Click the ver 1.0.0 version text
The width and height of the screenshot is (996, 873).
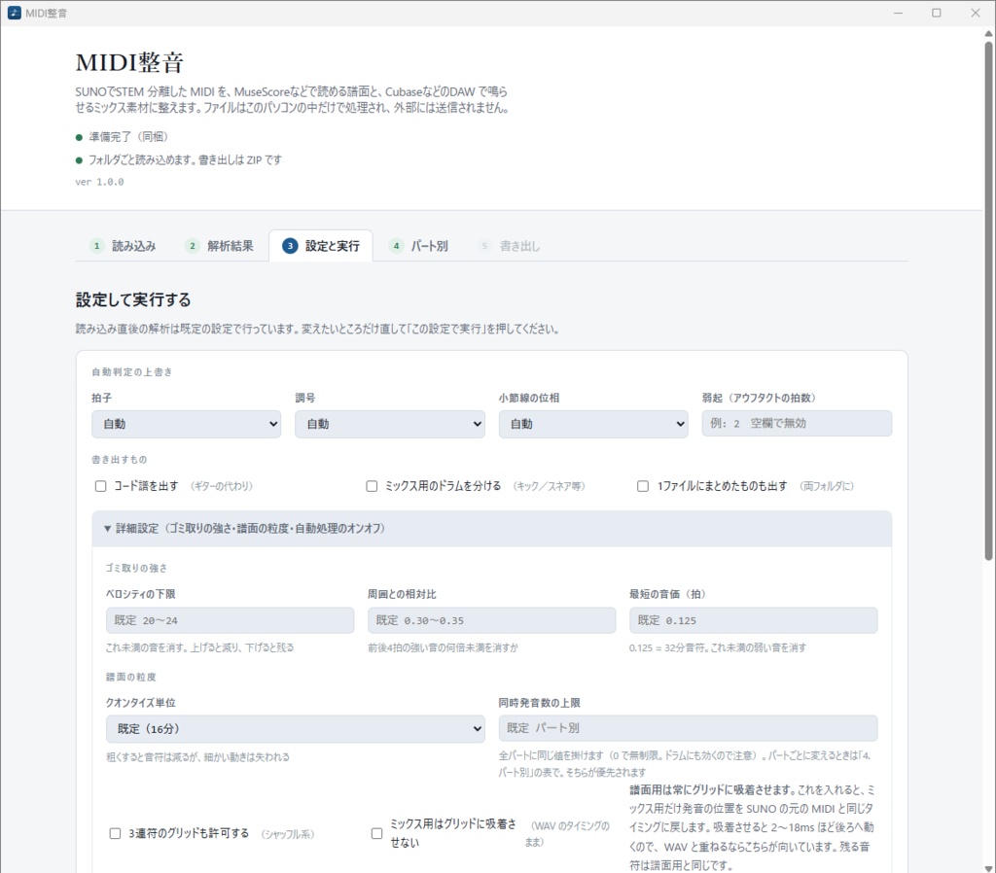pos(100,182)
